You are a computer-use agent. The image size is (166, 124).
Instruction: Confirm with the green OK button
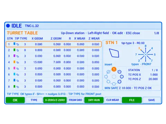[15, 100]
